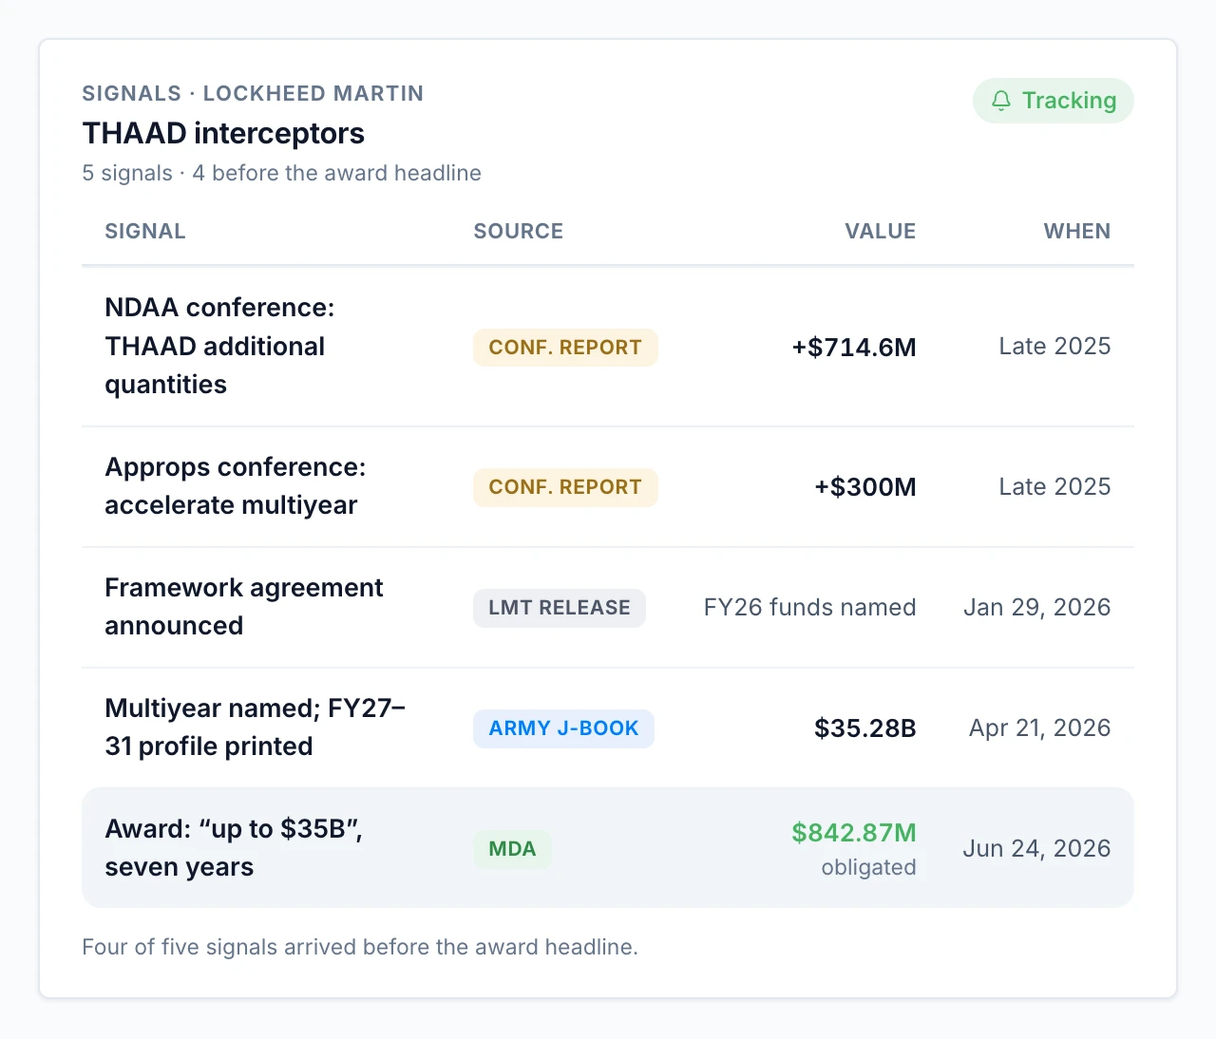Click the THAAD interceptors title

pos(223,133)
